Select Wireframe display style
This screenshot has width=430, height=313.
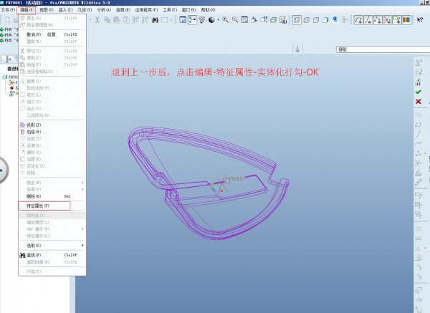(x=297, y=20)
